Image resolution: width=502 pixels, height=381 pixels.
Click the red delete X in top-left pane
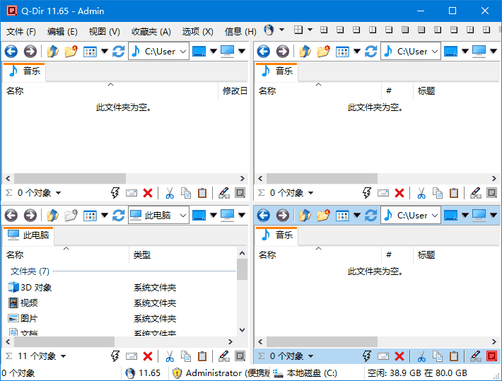(x=148, y=193)
